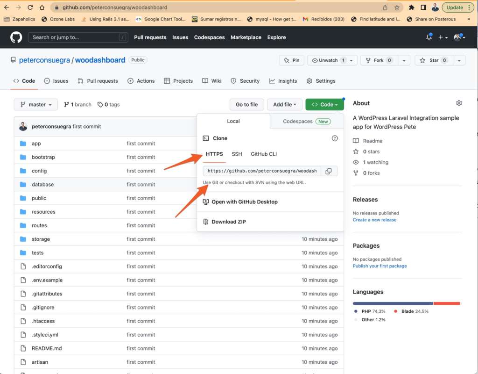
Task: Open the Chrome extensions puzzle icon
Action: tap(411, 7)
